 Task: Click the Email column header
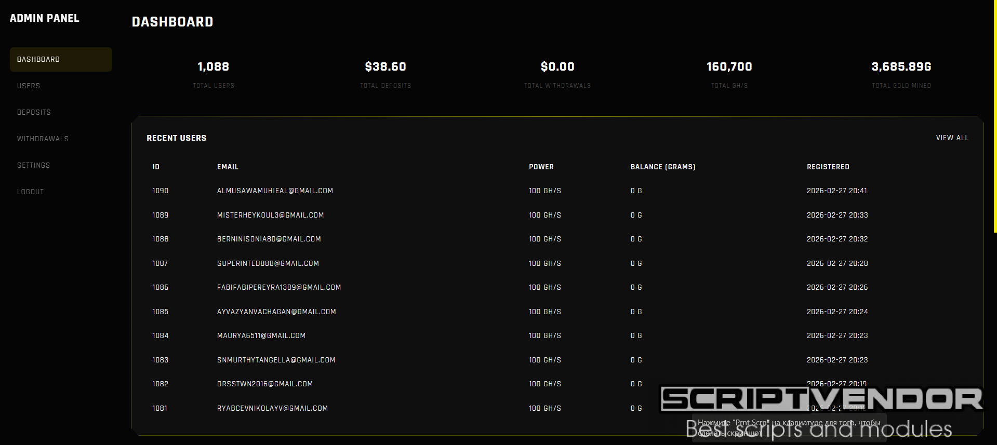[x=228, y=167]
